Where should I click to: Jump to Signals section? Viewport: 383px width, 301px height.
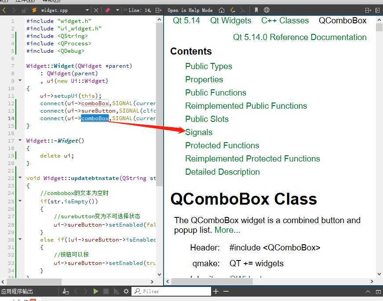coord(199,132)
